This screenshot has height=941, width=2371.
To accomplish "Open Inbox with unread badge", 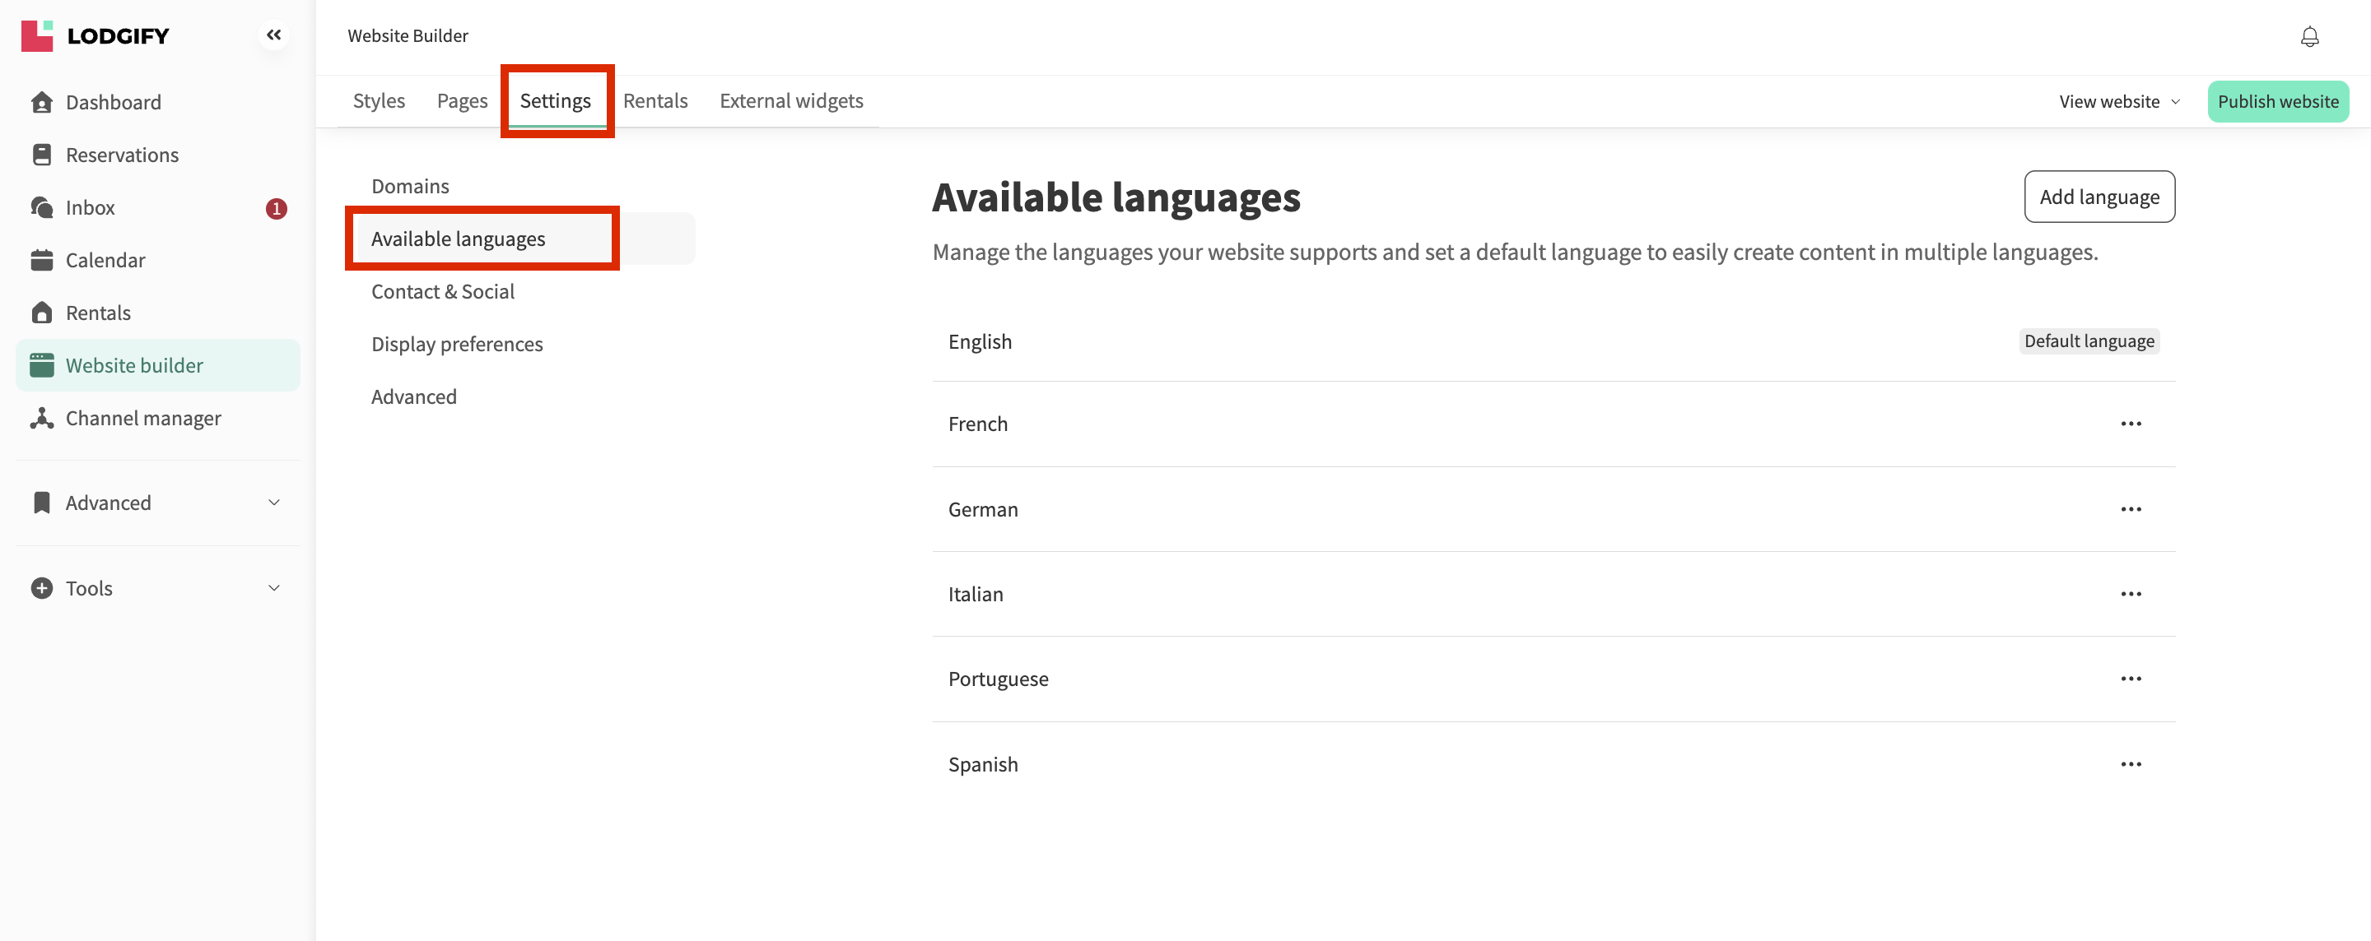I will point(91,208).
